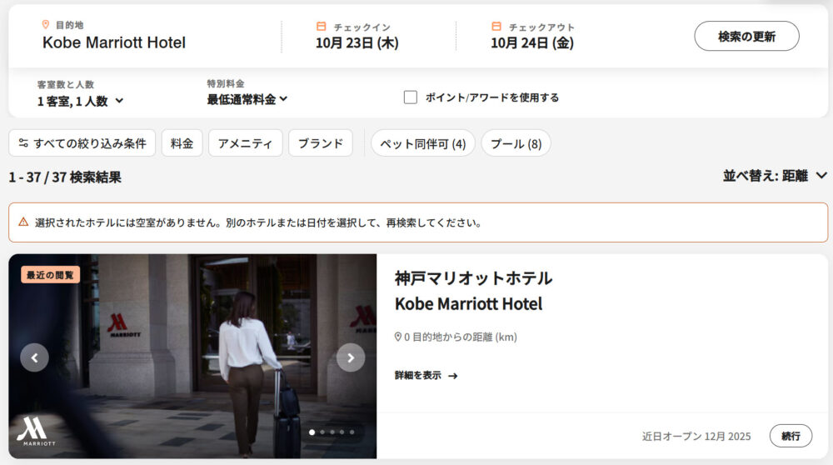
Task: Expand the 1 客室, 1 人数 dropdown
Action: tap(80, 101)
